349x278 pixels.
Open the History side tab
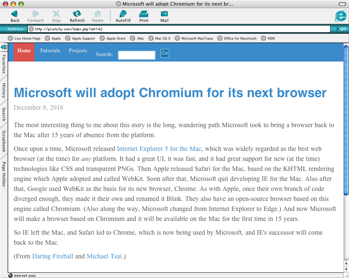[x=4, y=90]
